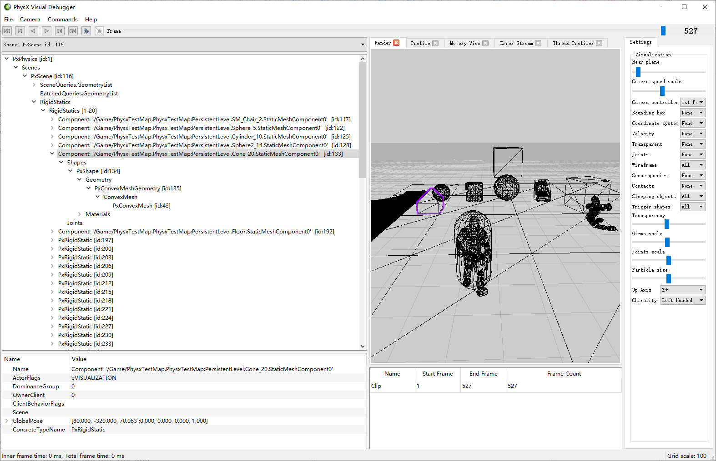Image resolution: width=716 pixels, height=461 pixels.
Task: Open the Bounding box dropdown
Action: click(693, 113)
